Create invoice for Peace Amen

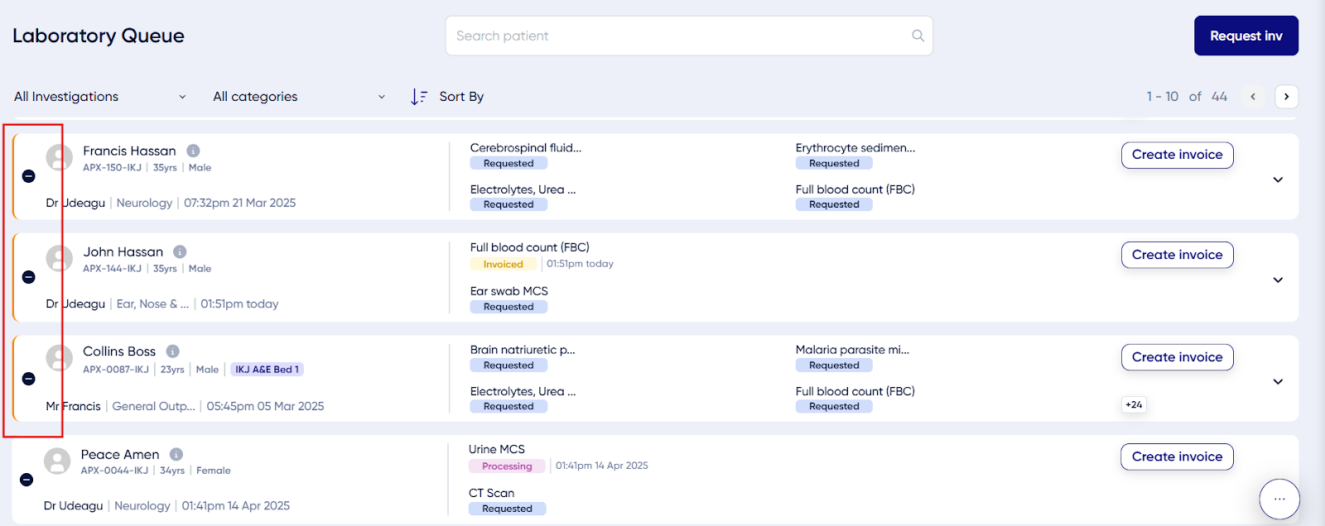[1177, 457]
